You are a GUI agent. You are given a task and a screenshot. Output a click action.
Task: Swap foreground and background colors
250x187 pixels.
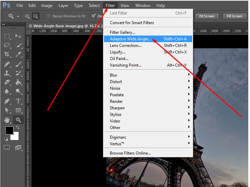click(x=18, y=127)
